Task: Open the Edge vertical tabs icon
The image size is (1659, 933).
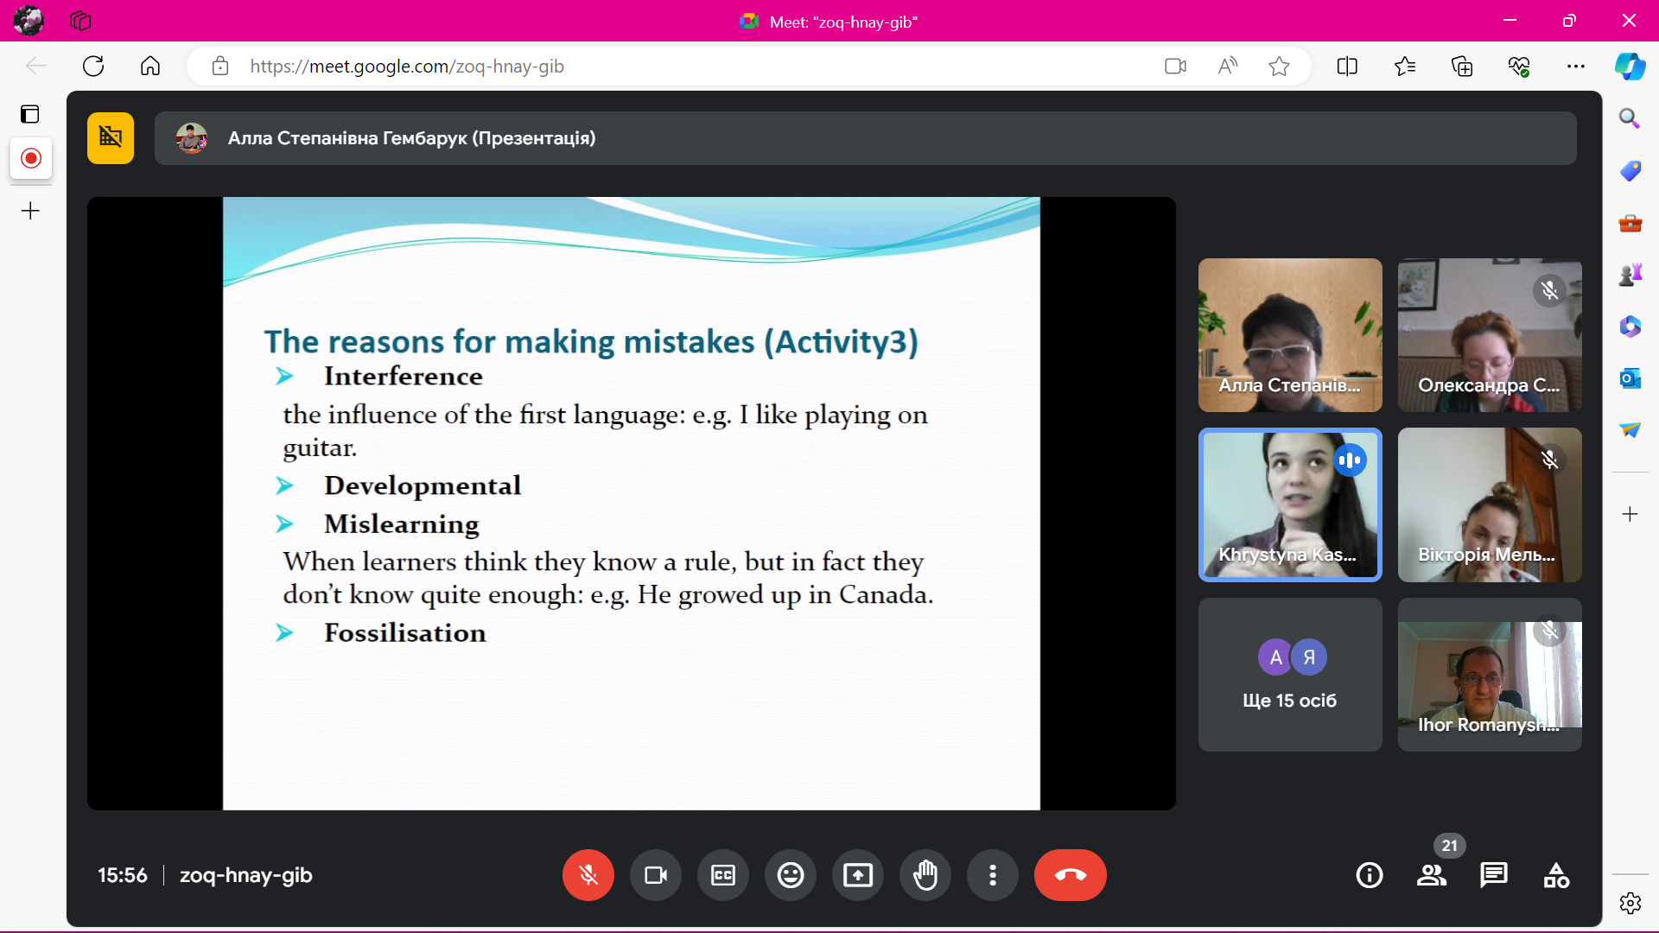Action: 30,114
